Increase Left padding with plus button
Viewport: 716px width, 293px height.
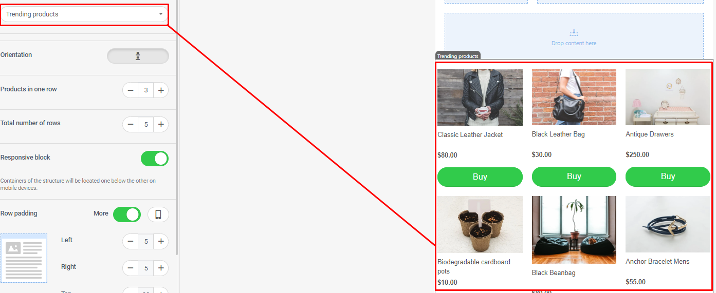pos(161,241)
